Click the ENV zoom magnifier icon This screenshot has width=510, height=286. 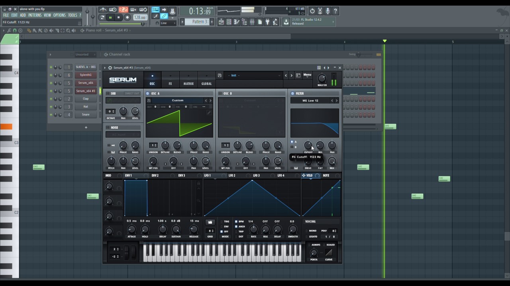pos(199,200)
